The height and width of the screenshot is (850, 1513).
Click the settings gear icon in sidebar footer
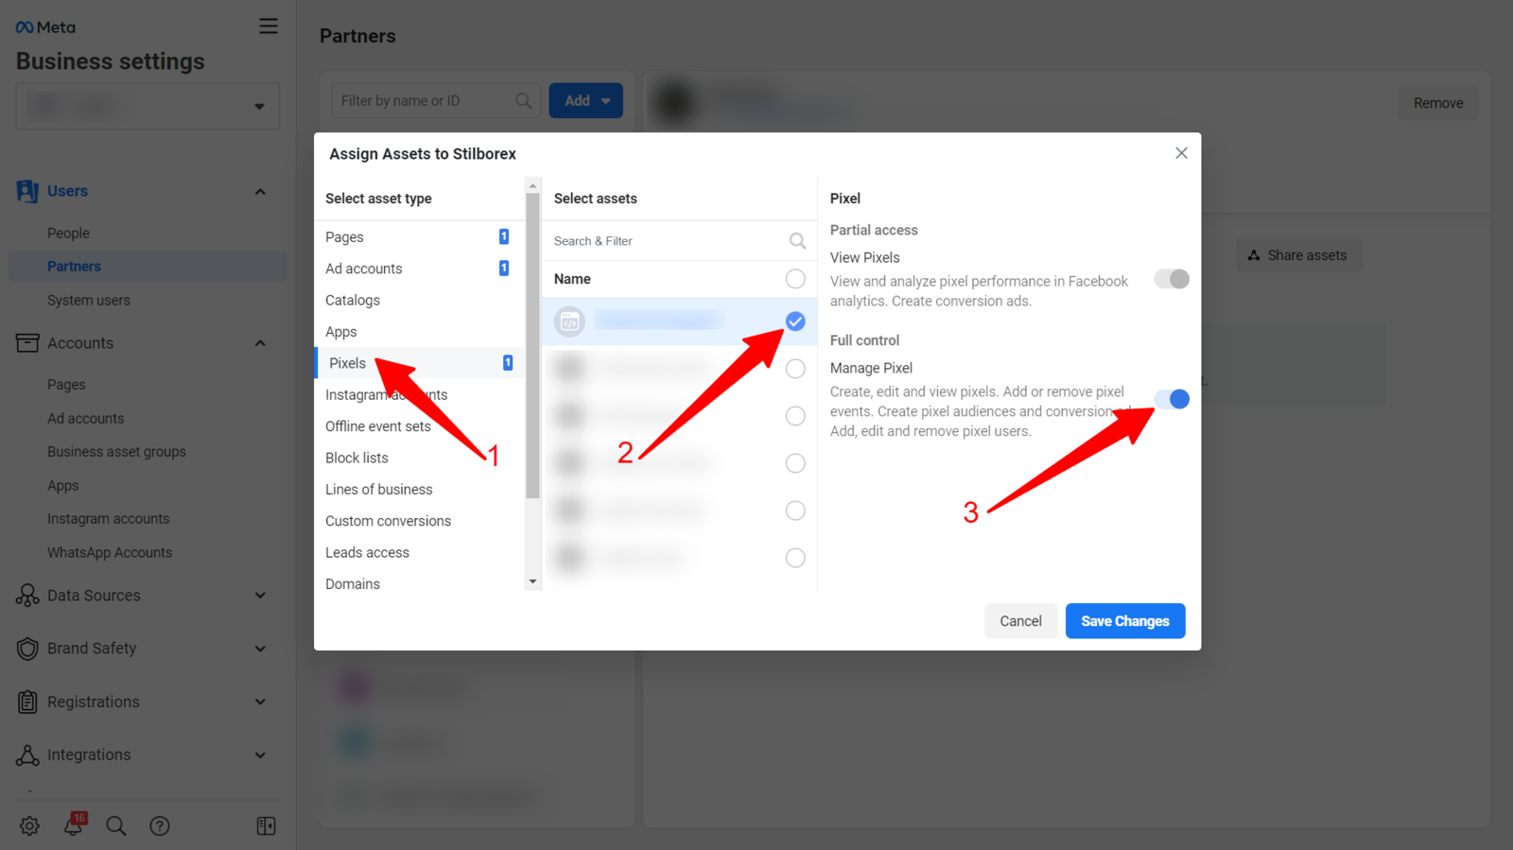tap(29, 825)
